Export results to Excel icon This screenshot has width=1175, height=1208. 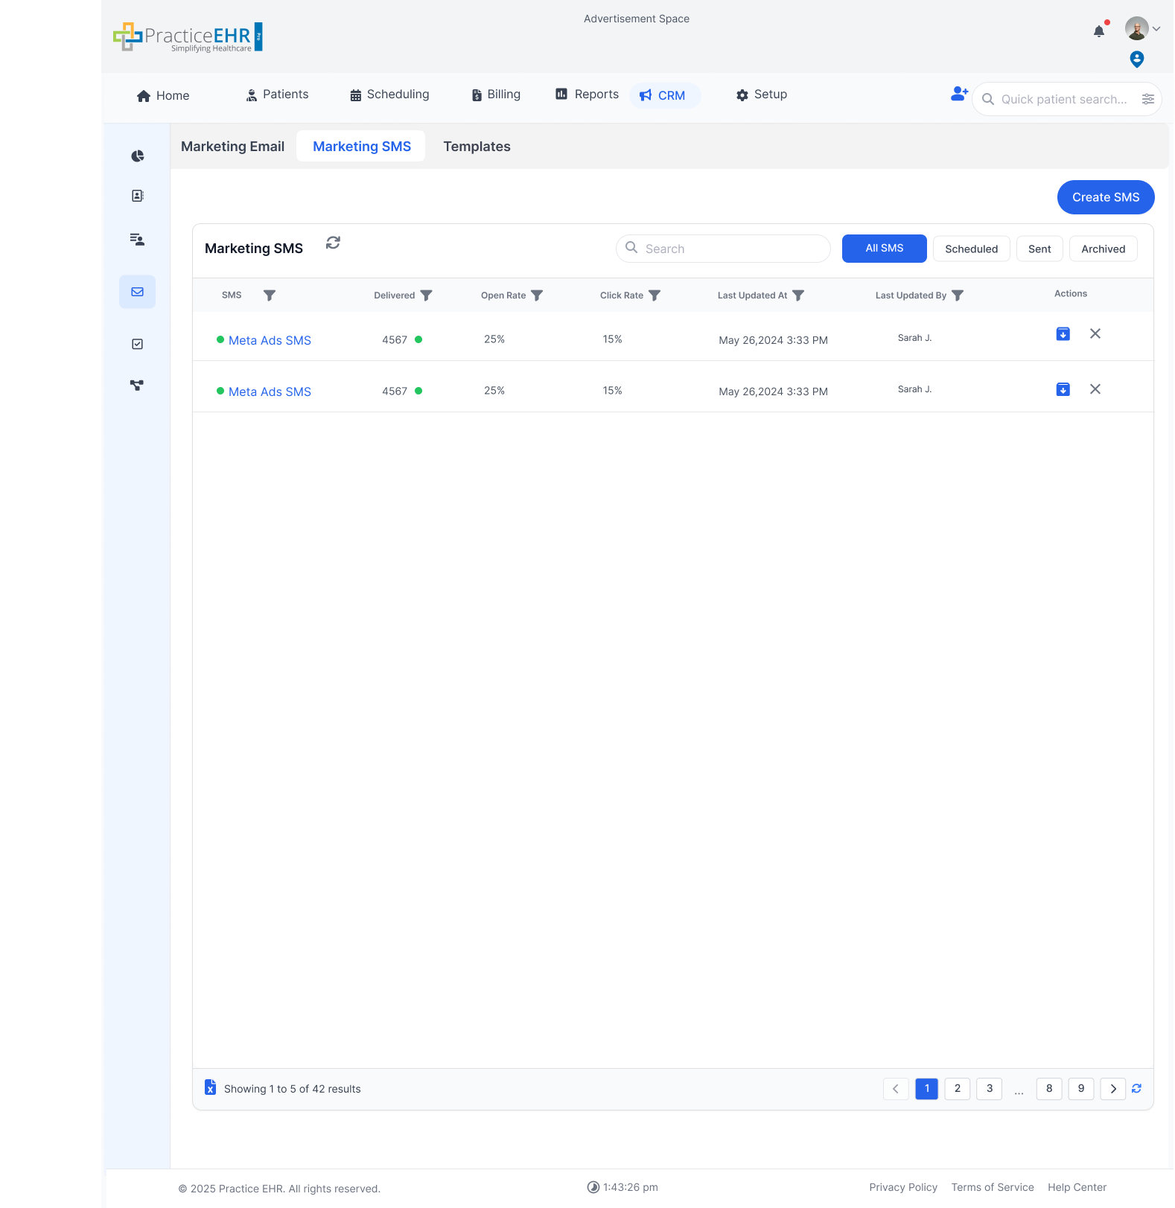[x=211, y=1087]
